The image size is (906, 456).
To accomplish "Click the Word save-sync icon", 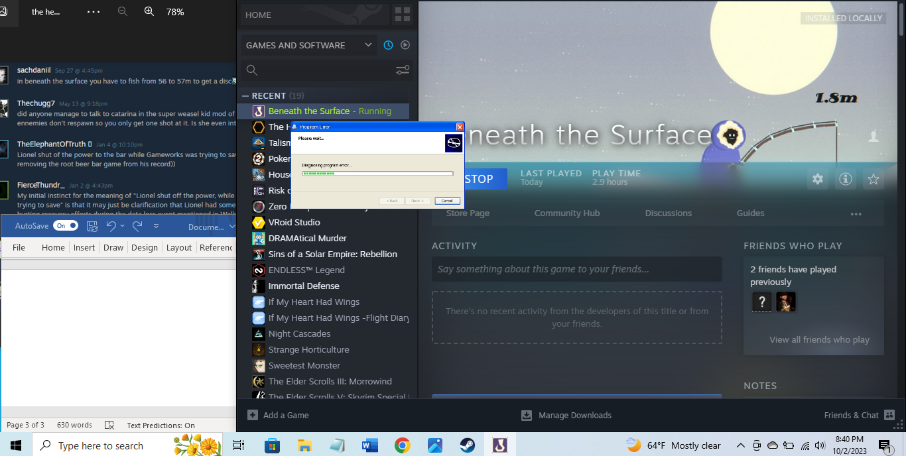I will [x=92, y=226].
